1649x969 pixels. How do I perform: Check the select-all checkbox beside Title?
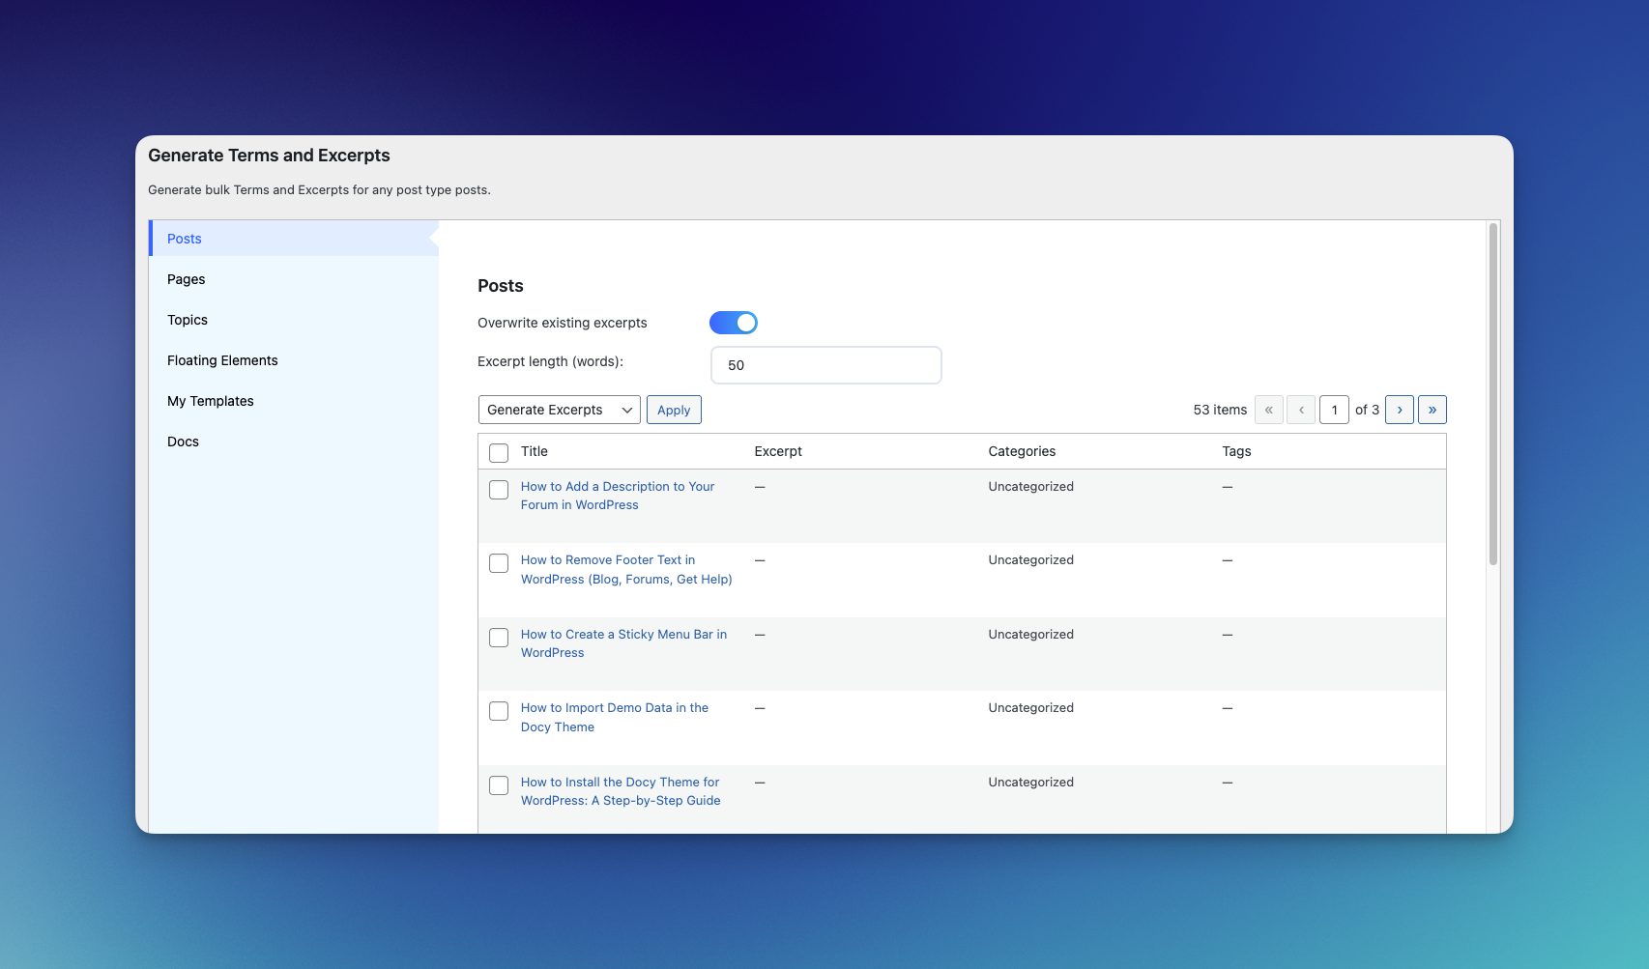[x=499, y=452]
